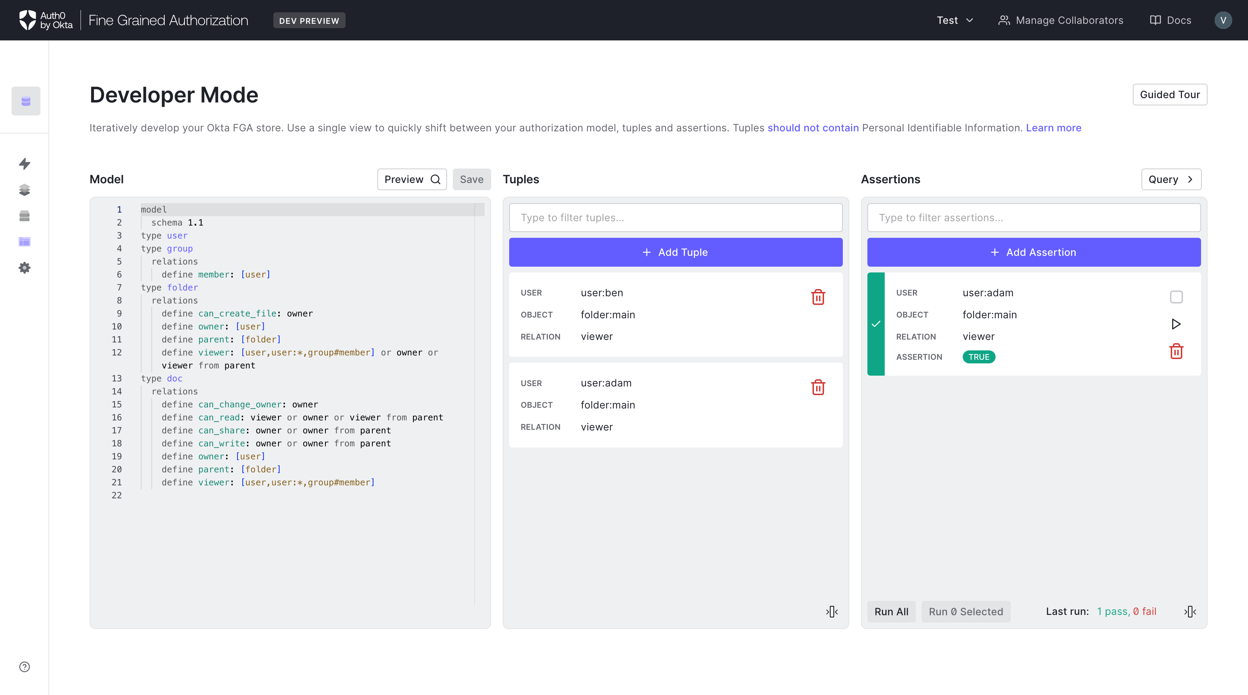
Task: Click the Guided Tour button
Action: click(1170, 95)
